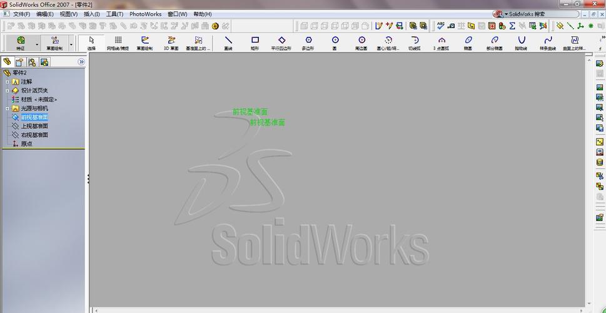Screen dimensions: 606x313
Task: Expand the feature manager panel chevron
Action: [81, 62]
